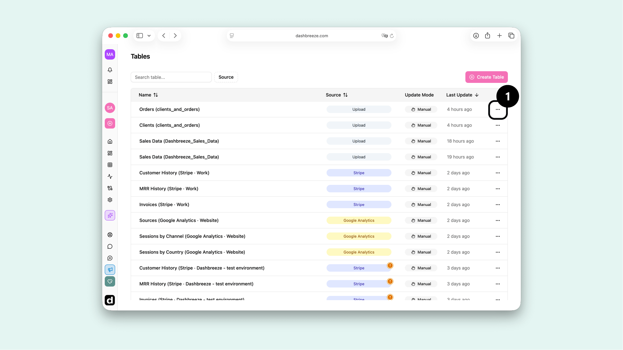Open the chat bubble icon in the sidebar
The width and height of the screenshot is (623, 350).
(x=110, y=246)
